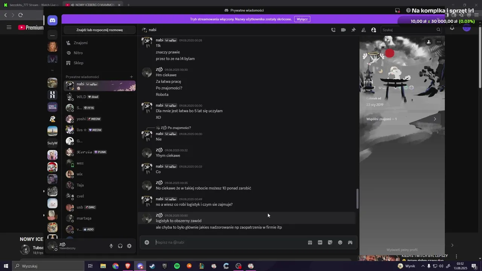Viewport: 482px width, 271px height.
Task: Click the plus attachment button in chat
Action: (147, 242)
